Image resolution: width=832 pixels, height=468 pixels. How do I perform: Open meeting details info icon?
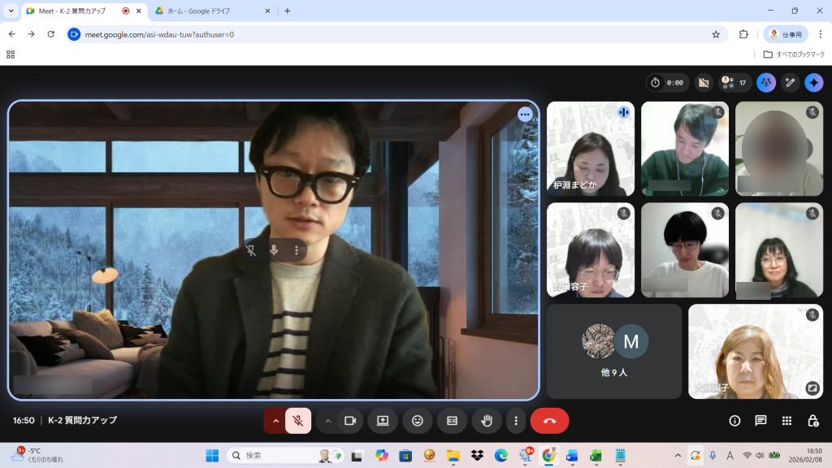(734, 421)
